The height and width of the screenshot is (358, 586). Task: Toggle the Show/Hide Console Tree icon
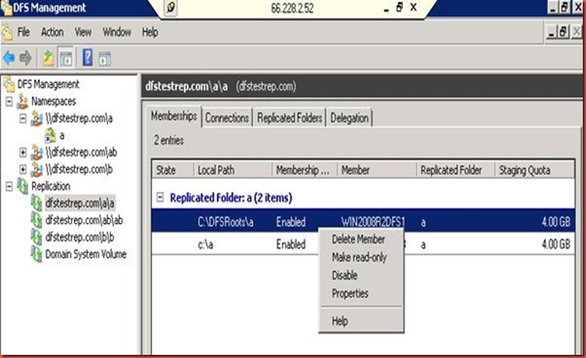[x=66, y=58]
